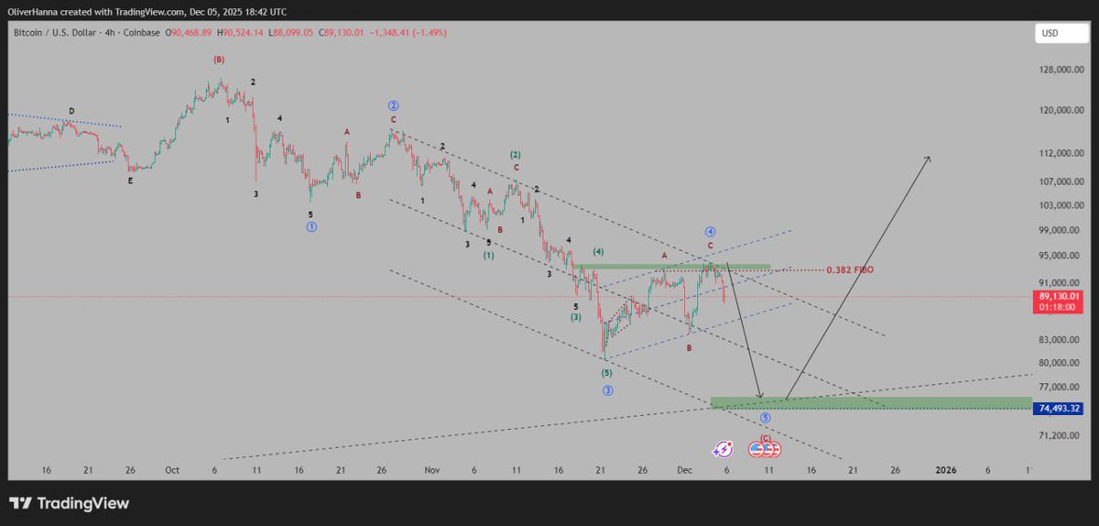Click the D wave label
This screenshot has height=526, width=1099.
[x=71, y=112]
